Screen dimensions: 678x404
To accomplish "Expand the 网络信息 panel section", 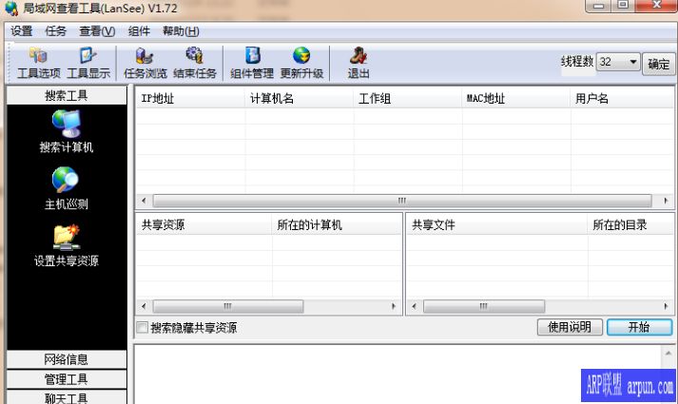I will [67, 359].
